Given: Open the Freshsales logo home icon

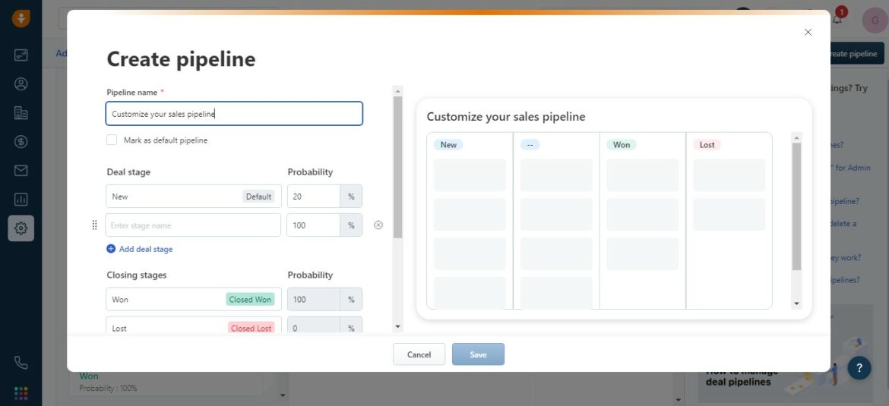Looking at the screenshot, I should (21, 18).
